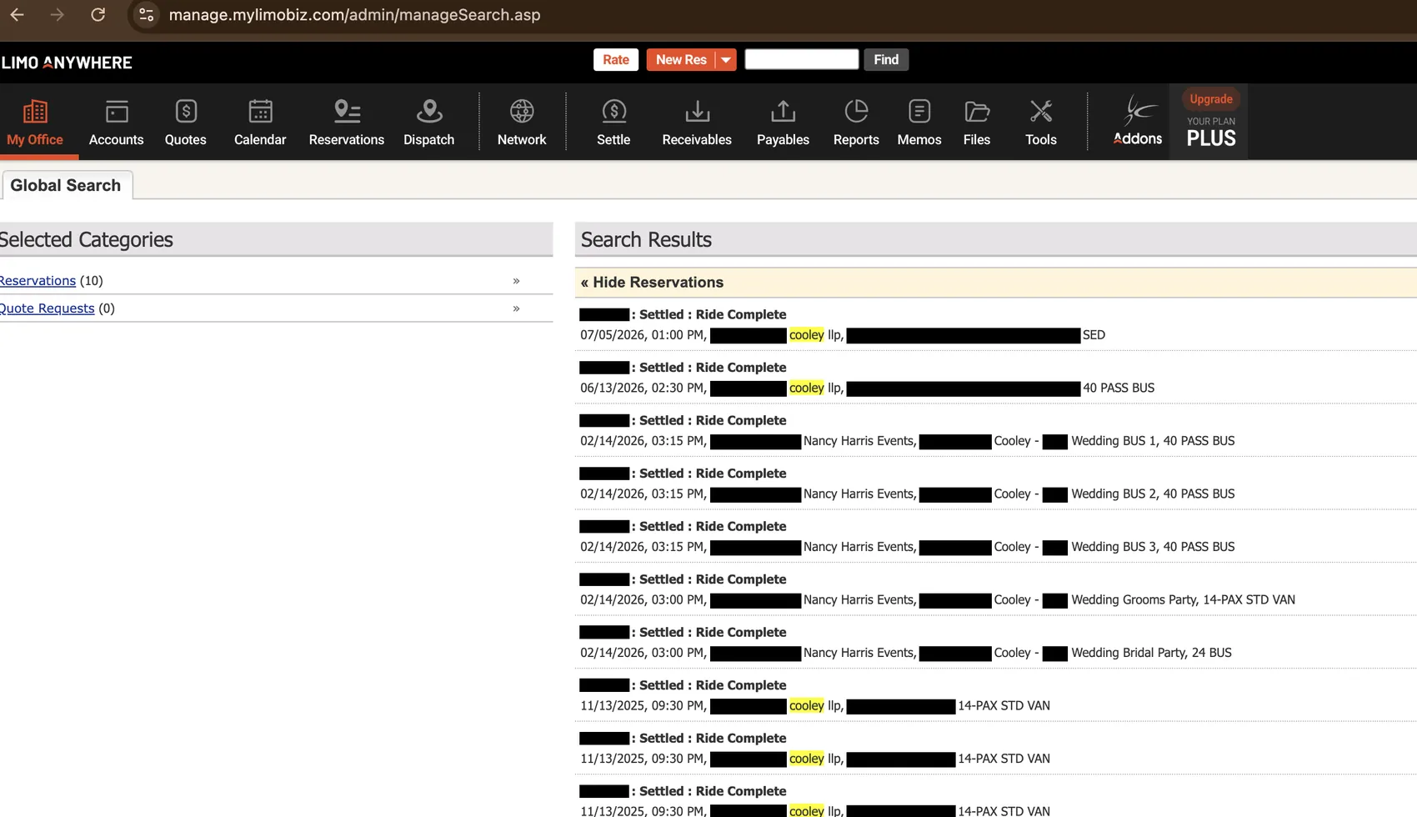This screenshot has width=1417, height=817.
Task: Go to the Quotes section
Action: click(x=186, y=122)
